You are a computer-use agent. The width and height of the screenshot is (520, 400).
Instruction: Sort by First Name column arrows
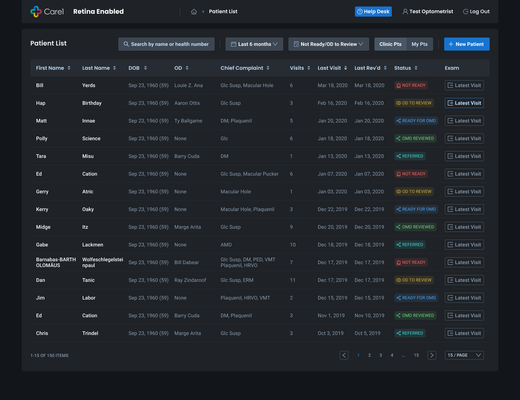point(69,68)
